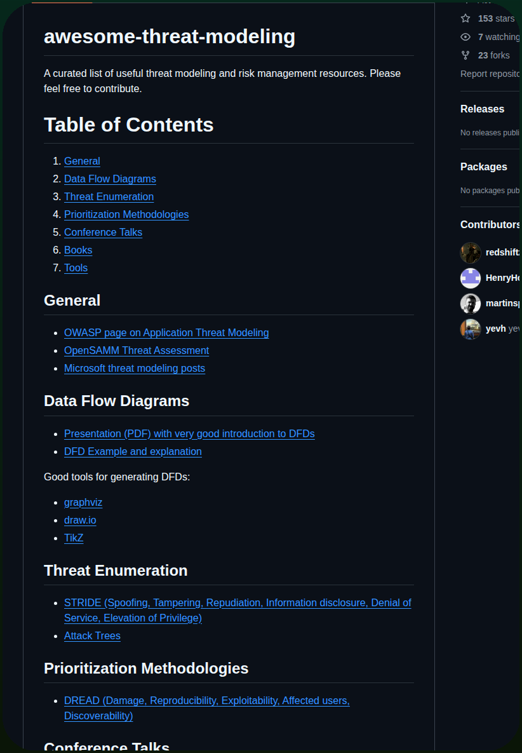The width and height of the screenshot is (522, 753).
Task: Open DFD Example and explanation link
Action: (133, 451)
